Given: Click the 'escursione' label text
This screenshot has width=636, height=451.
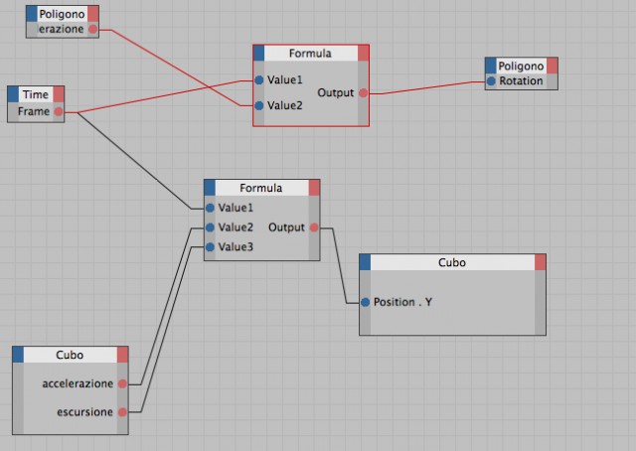Looking at the screenshot, I should [x=84, y=412].
